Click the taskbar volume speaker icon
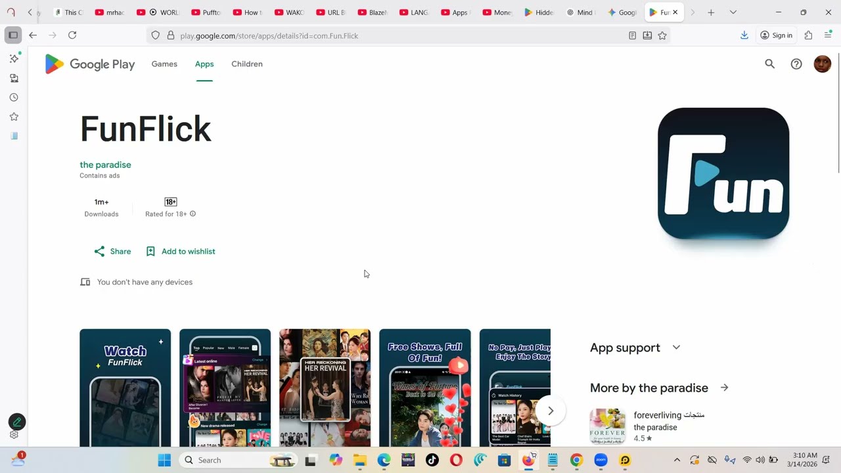The height and width of the screenshot is (473, 841). pos(760,460)
